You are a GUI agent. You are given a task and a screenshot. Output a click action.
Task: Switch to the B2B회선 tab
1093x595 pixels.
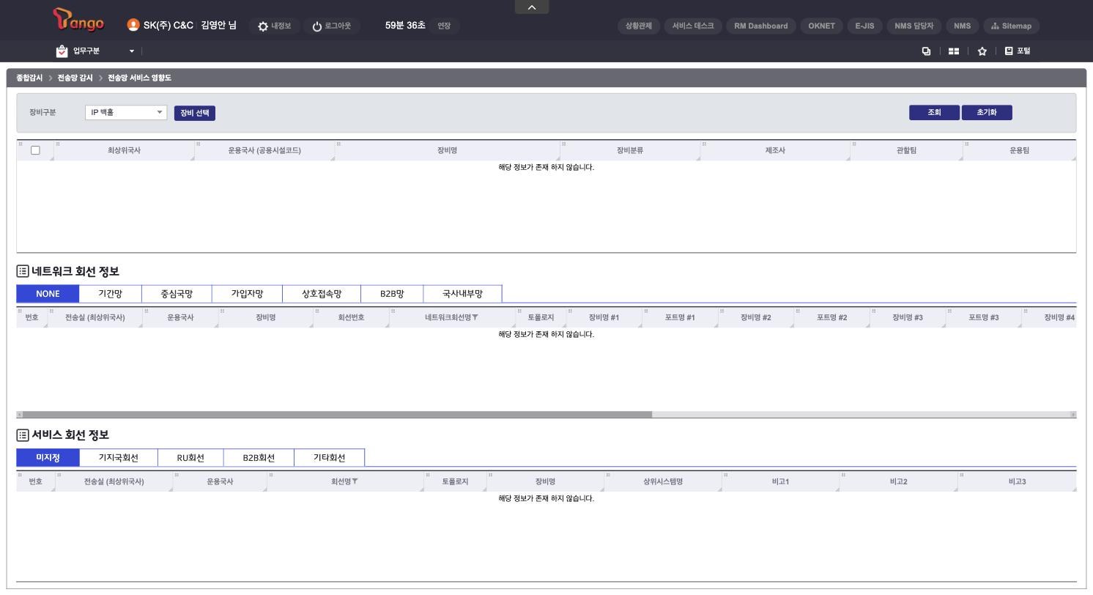point(259,458)
